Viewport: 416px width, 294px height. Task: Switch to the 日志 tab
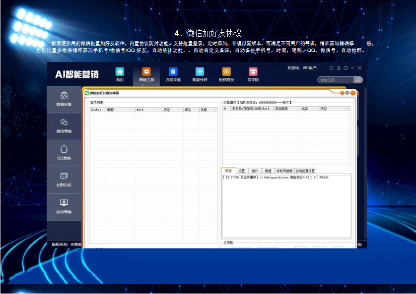pyautogui.click(x=228, y=171)
